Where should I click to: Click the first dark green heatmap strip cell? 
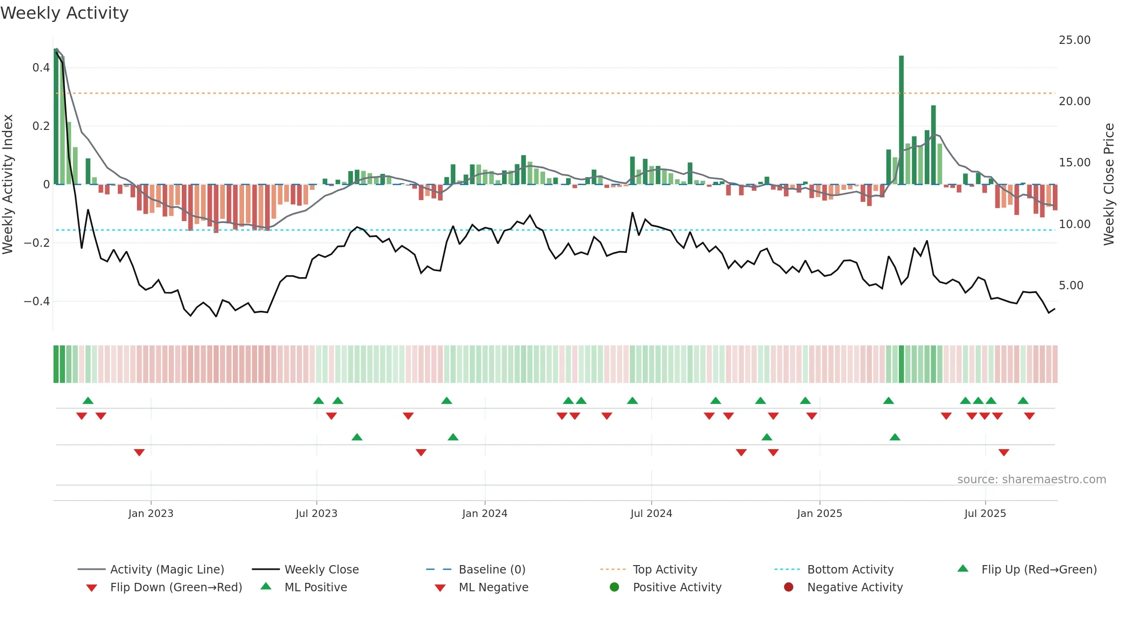click(56, 364)
